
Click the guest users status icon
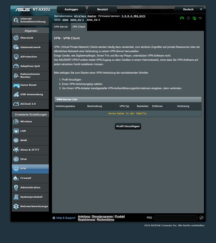(188, 18)
